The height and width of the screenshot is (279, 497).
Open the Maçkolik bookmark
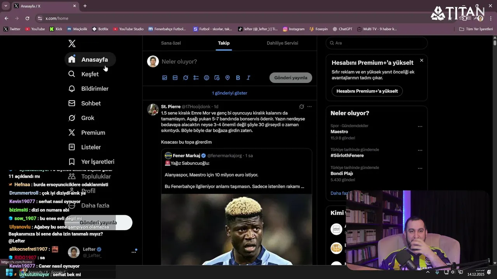tap(77, 29)
